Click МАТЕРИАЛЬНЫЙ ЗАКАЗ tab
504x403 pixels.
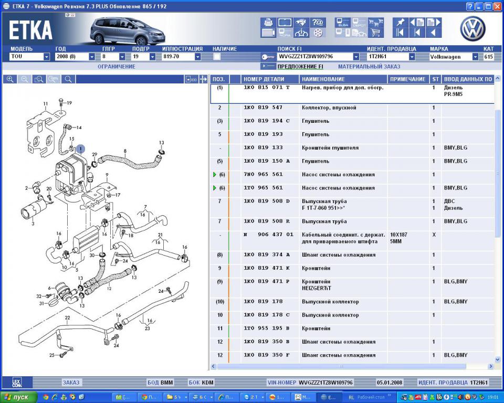tap(369, 67)
